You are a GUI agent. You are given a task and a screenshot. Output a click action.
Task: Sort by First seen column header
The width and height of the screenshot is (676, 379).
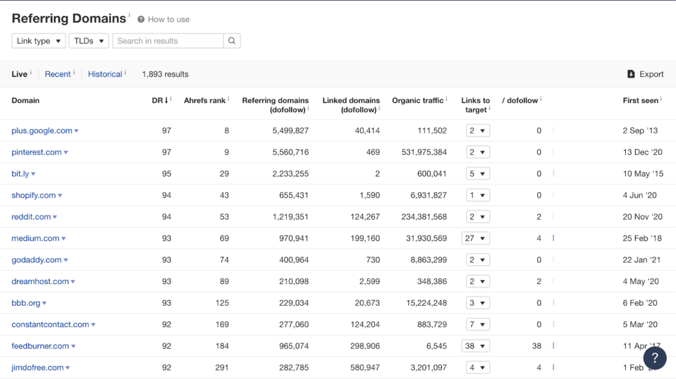(640, 100)
